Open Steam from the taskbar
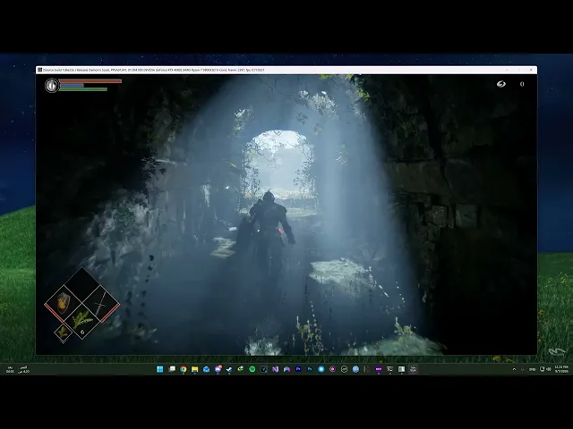This screenshot has height=429, width=573. (x=229, y=369)
